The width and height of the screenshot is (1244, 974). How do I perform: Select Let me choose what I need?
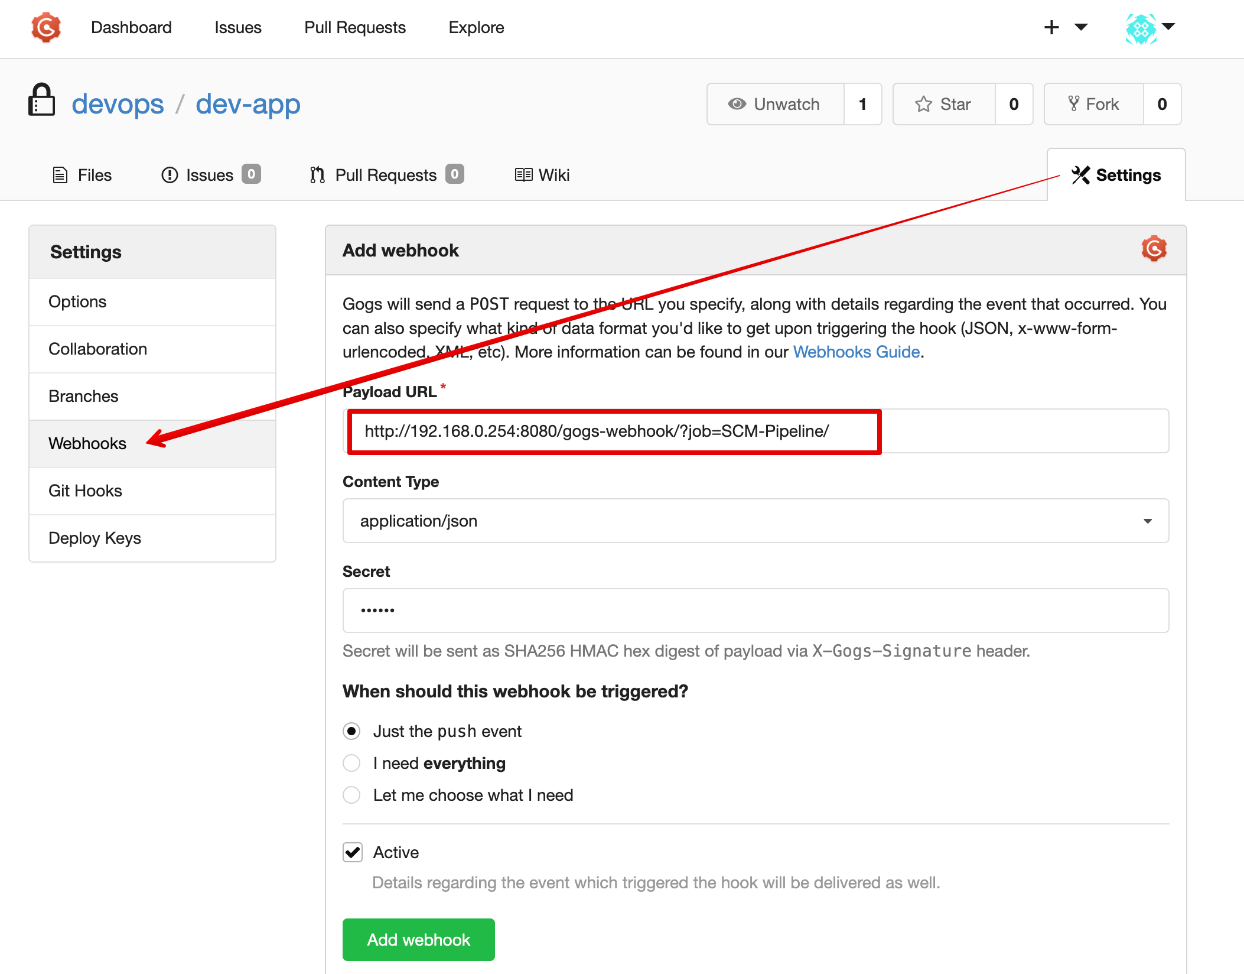[351, 796]
